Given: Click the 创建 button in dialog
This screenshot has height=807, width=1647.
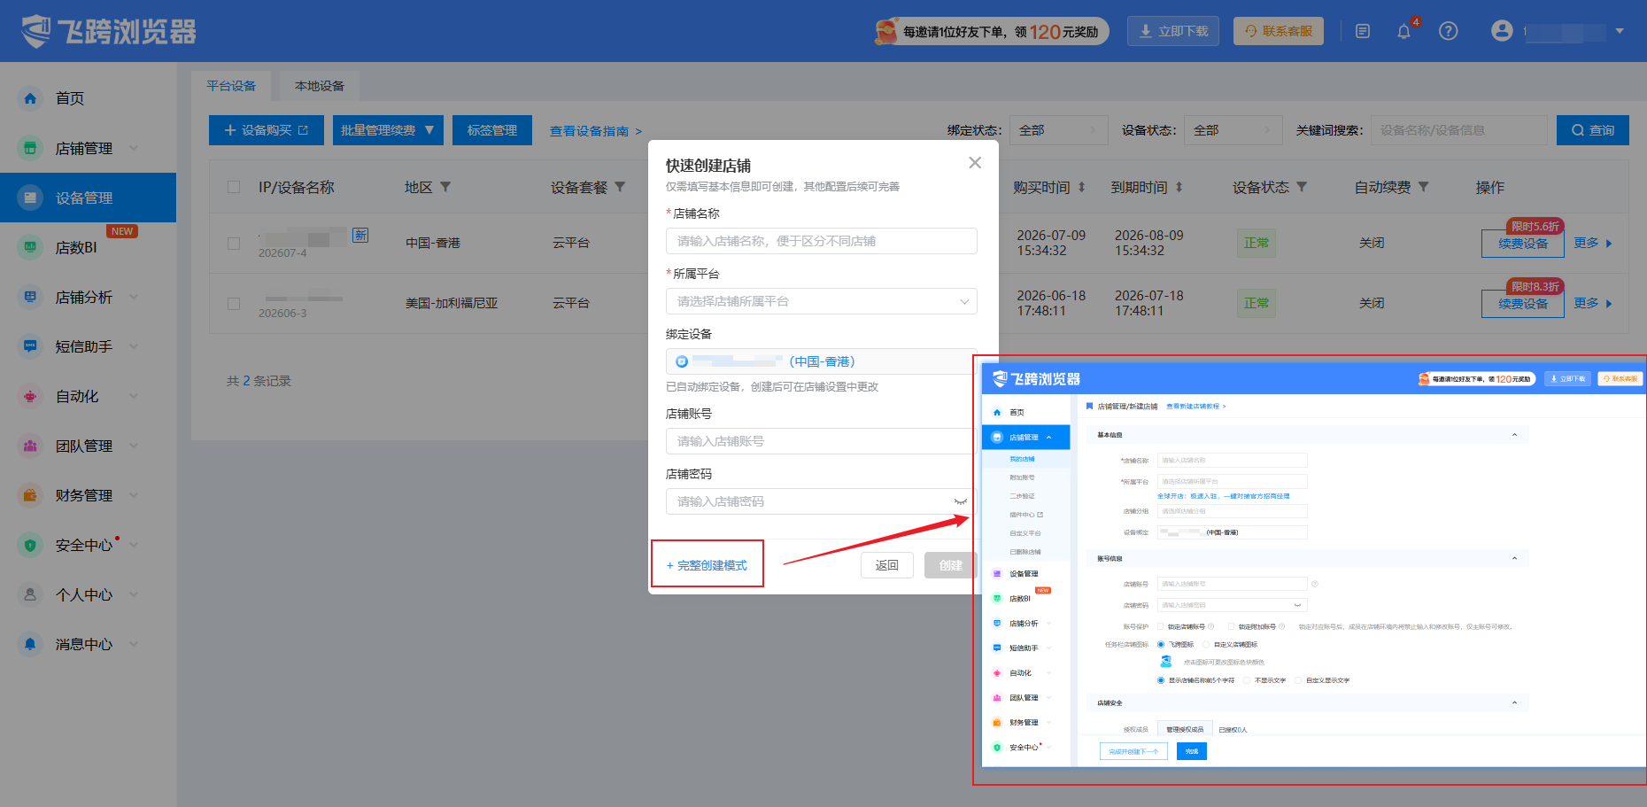Looking at the screenshot, I should pos(950,565).
